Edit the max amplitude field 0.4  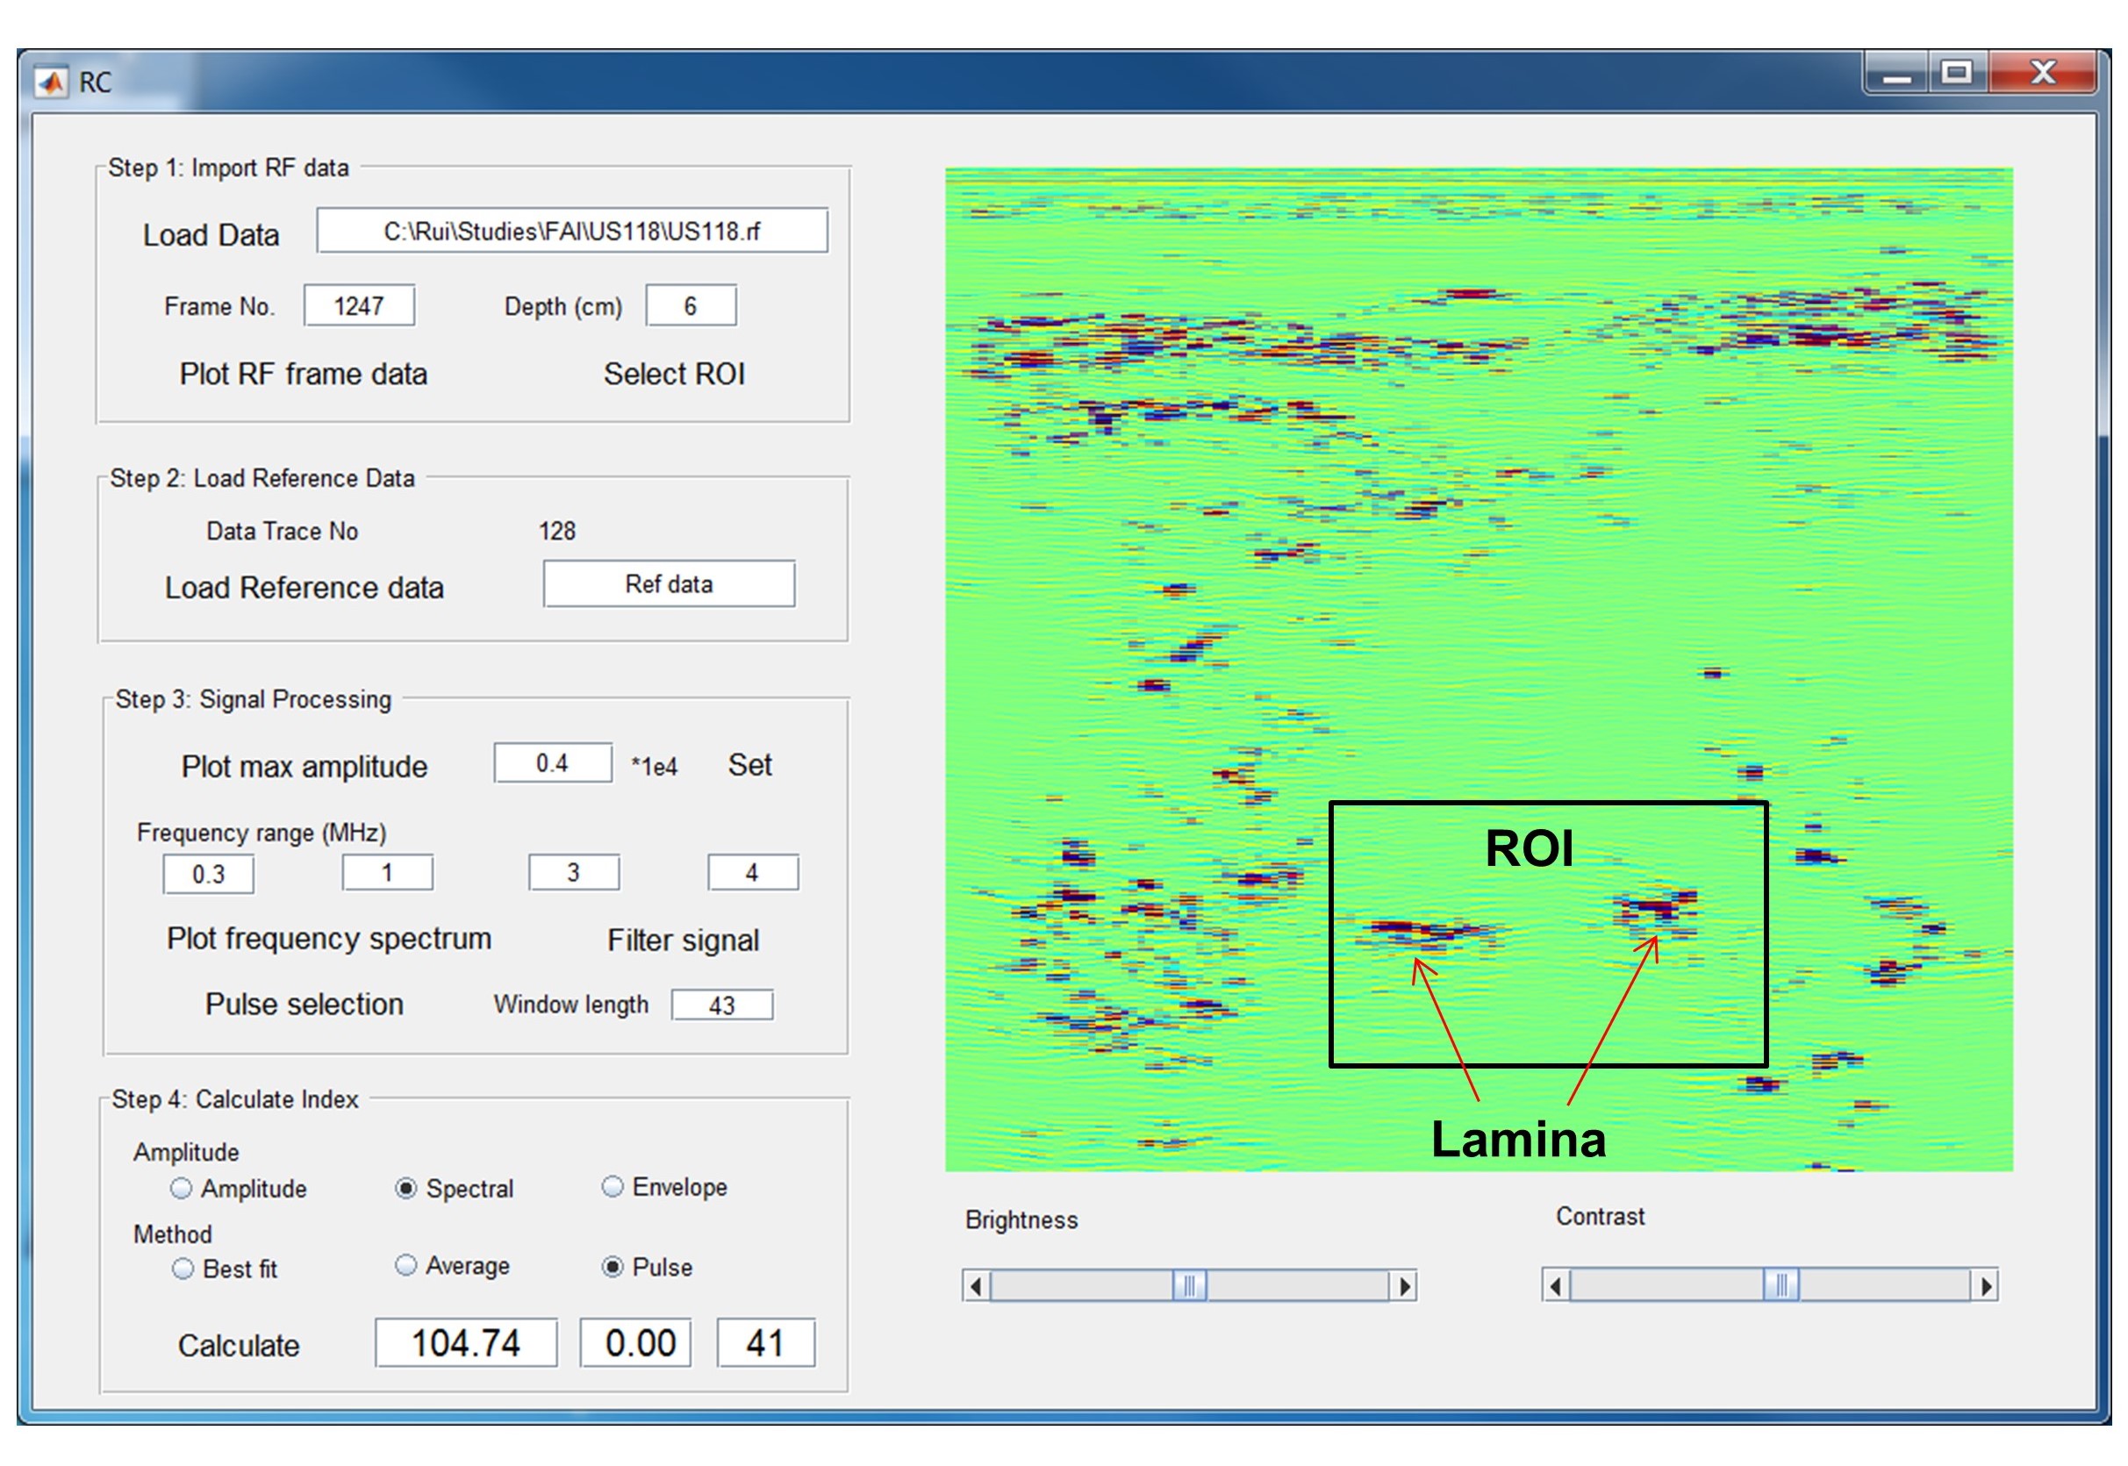[x=553, y=763]
